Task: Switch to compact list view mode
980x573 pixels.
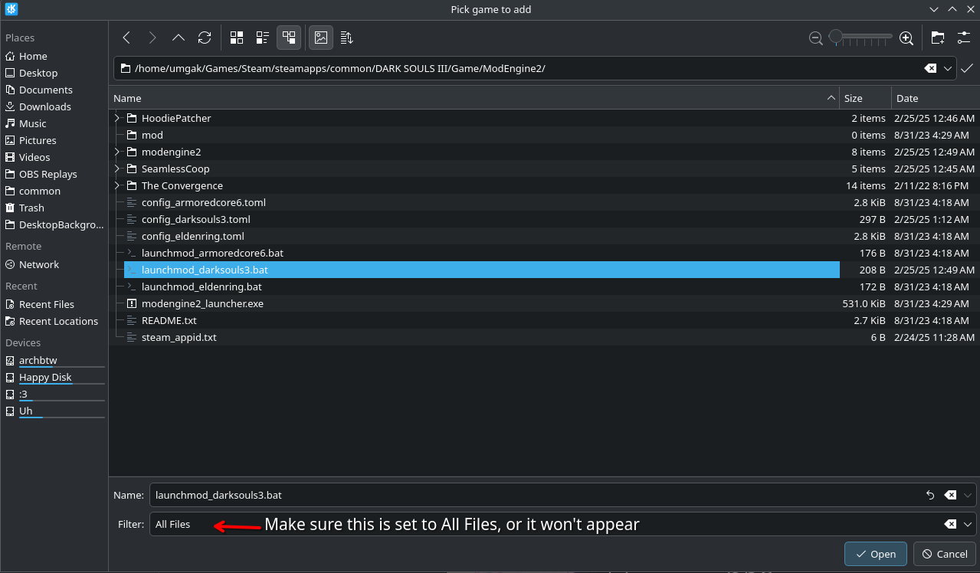Action: 263,38
